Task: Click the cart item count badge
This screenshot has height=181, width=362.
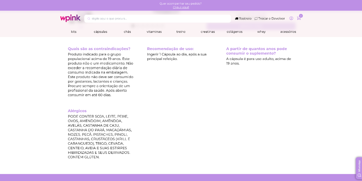Action: point(301,16)
